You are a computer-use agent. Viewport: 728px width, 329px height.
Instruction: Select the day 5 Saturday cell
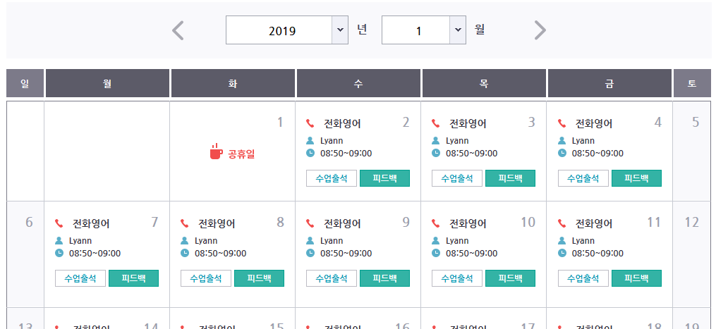point(692,151)
